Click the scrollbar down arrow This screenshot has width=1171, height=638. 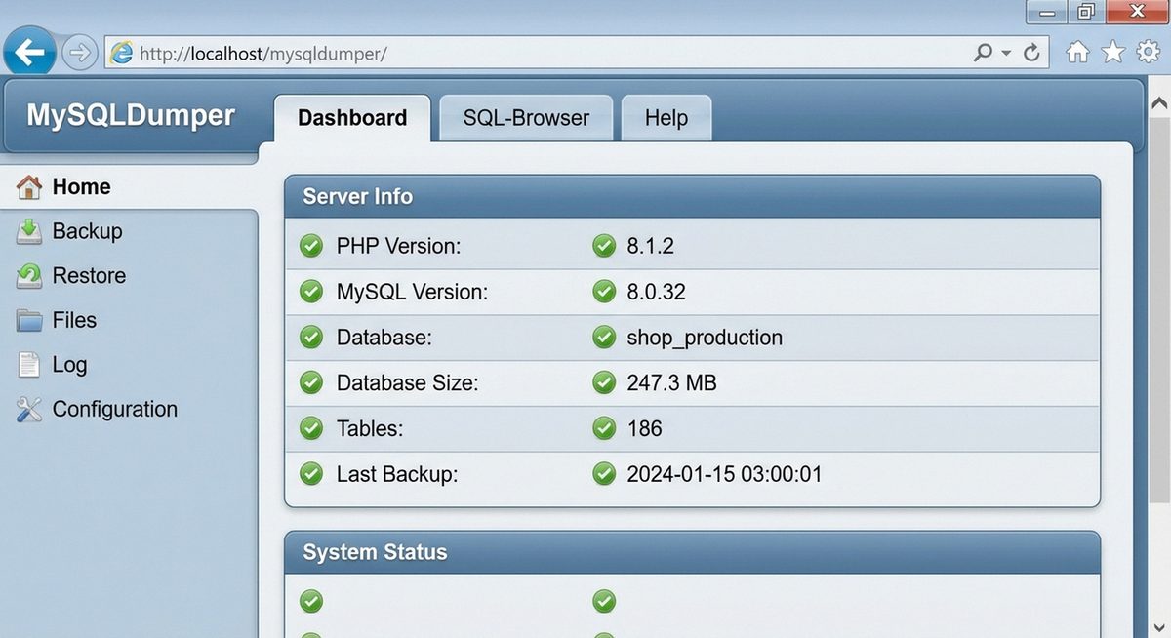click(x=1159, y=626)
